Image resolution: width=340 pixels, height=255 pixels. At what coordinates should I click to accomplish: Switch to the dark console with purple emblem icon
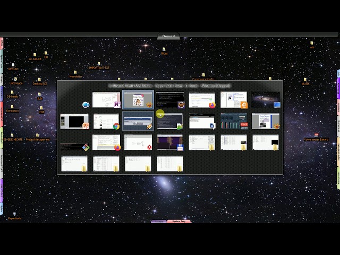(170, 100)
